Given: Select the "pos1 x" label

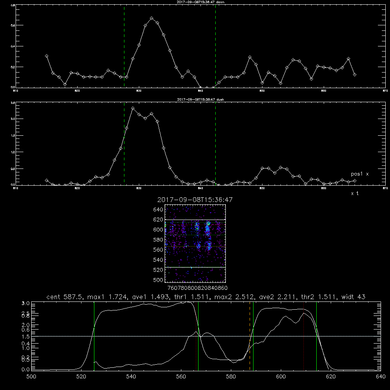Looking at the screenshot, I should point(360,174).
